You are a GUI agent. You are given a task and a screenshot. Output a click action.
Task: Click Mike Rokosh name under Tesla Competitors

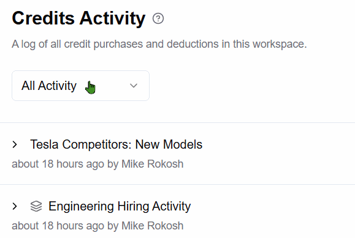pyautogui.click(x=153, y=164)
